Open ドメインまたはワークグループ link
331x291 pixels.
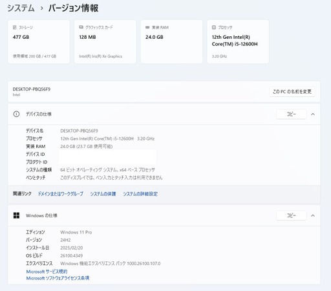tap(61, 194)
